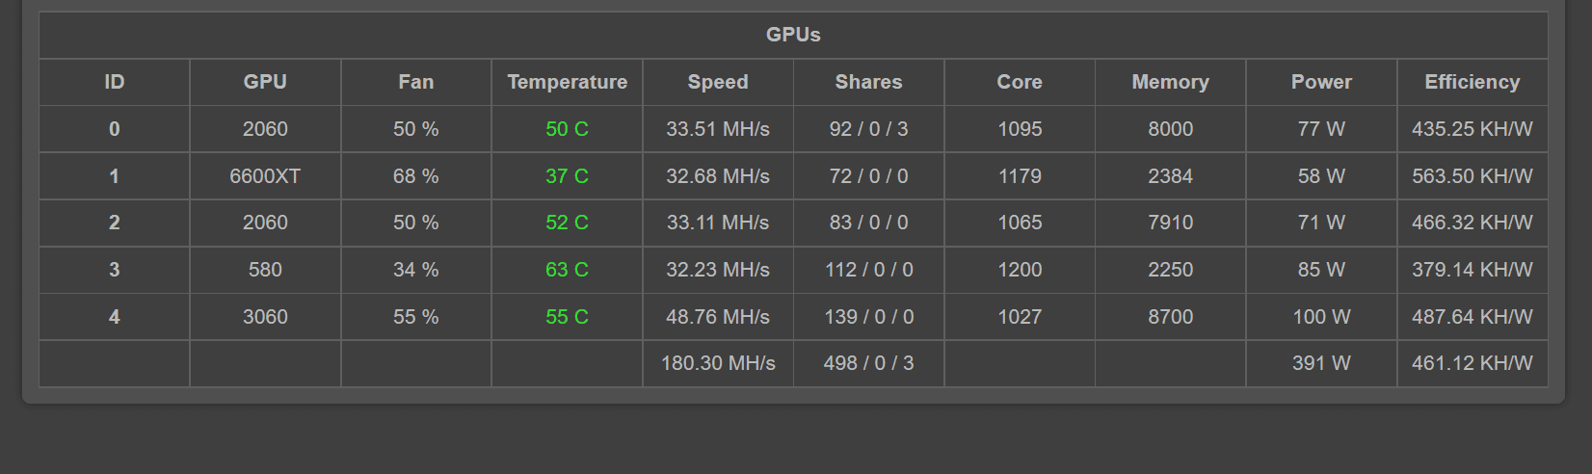This screenshot has height=474, width=1592.
Task: Click the 63 C temperature reading
Action: 567,270
